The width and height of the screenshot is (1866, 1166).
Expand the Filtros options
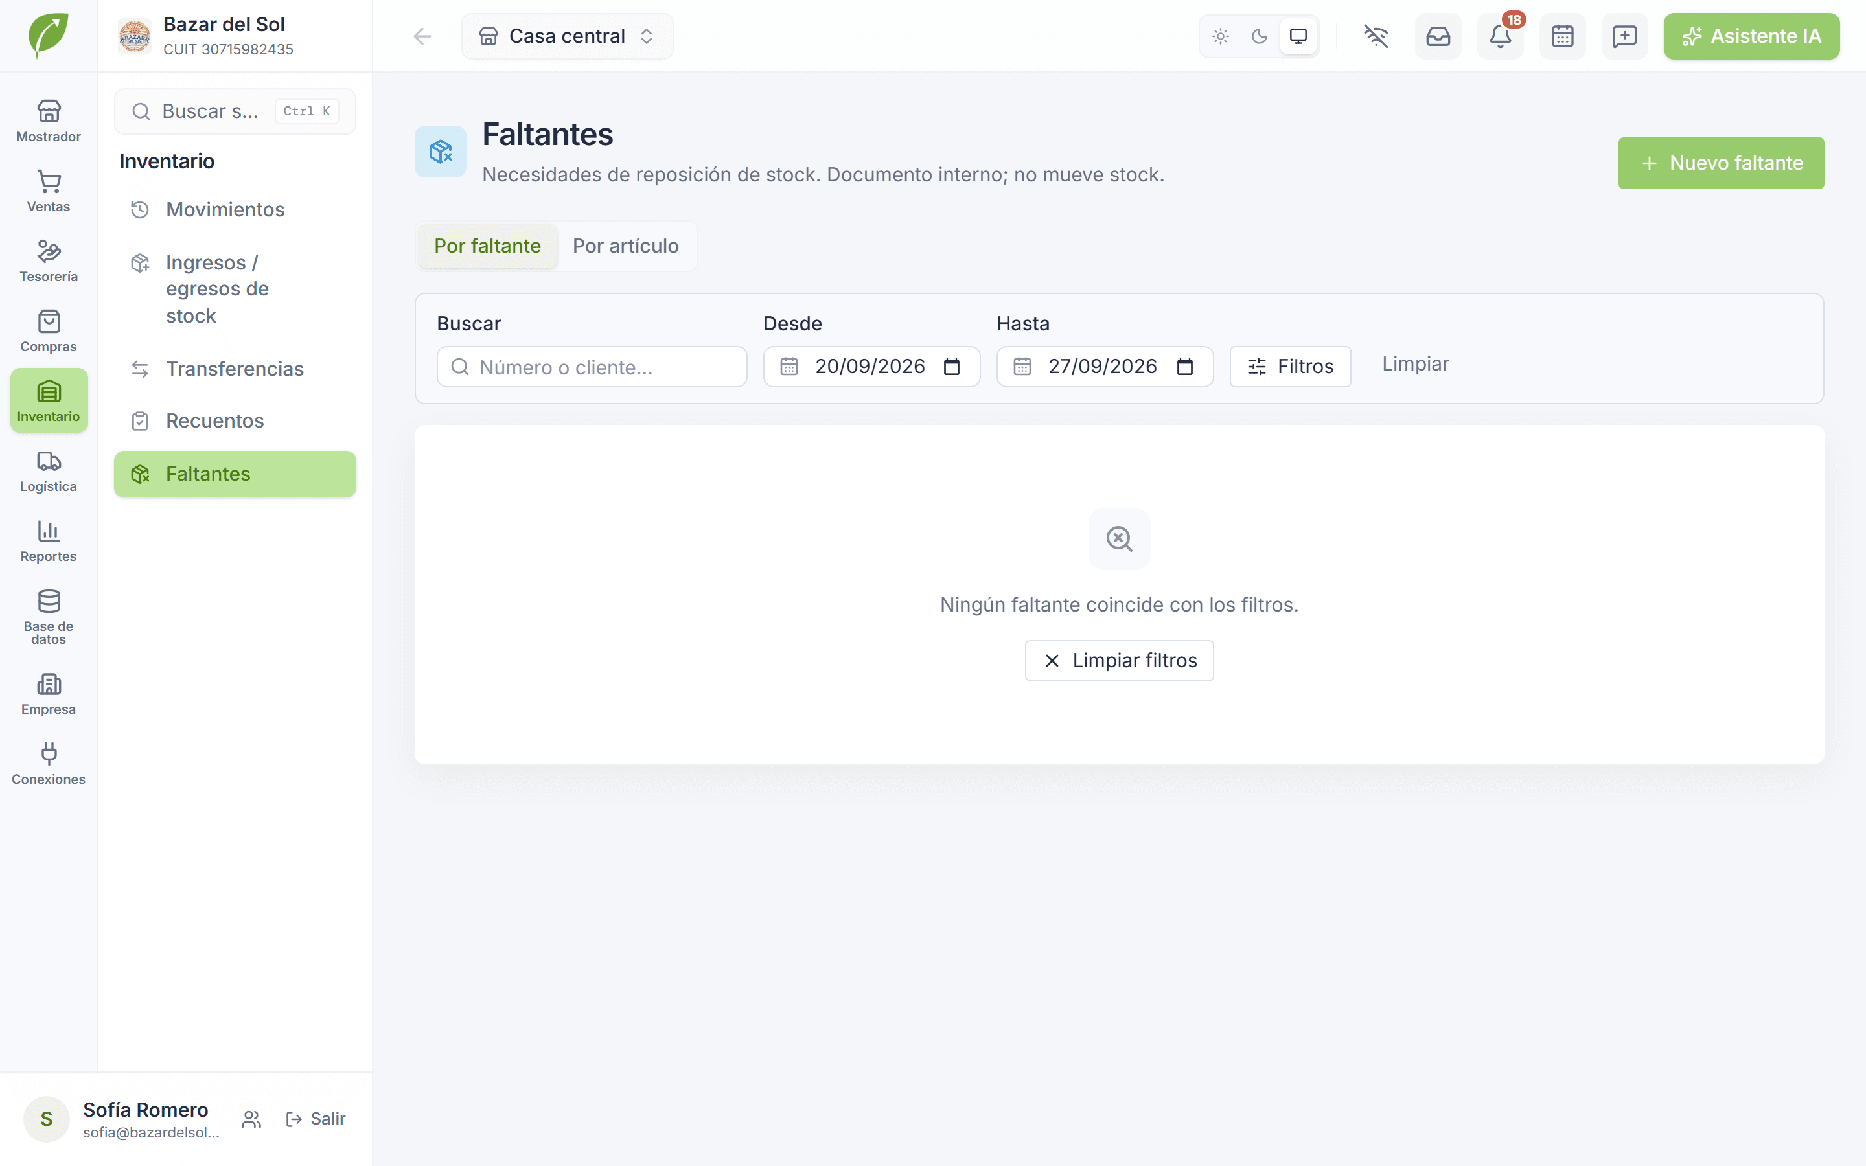pyautogui.click(x=1290, y=366)
